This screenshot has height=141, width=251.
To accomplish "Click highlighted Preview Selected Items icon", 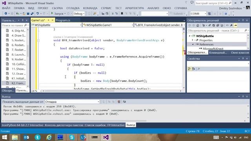I will pyautogui.click(x=235, y=25).
